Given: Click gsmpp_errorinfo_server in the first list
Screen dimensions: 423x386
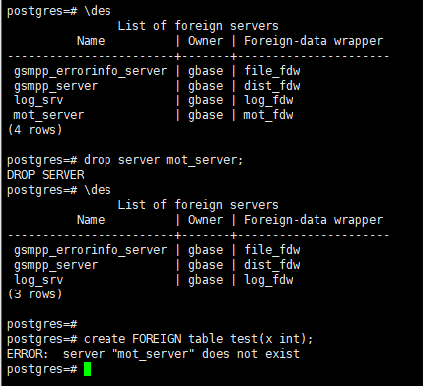Looking at the screenshot, I should click(91, 71).
